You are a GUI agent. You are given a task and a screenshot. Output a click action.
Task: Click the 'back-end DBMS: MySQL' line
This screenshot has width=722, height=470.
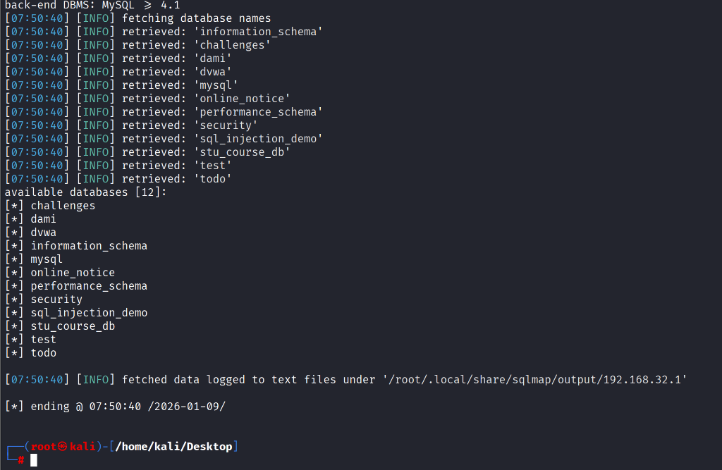(x=92, y=4)
